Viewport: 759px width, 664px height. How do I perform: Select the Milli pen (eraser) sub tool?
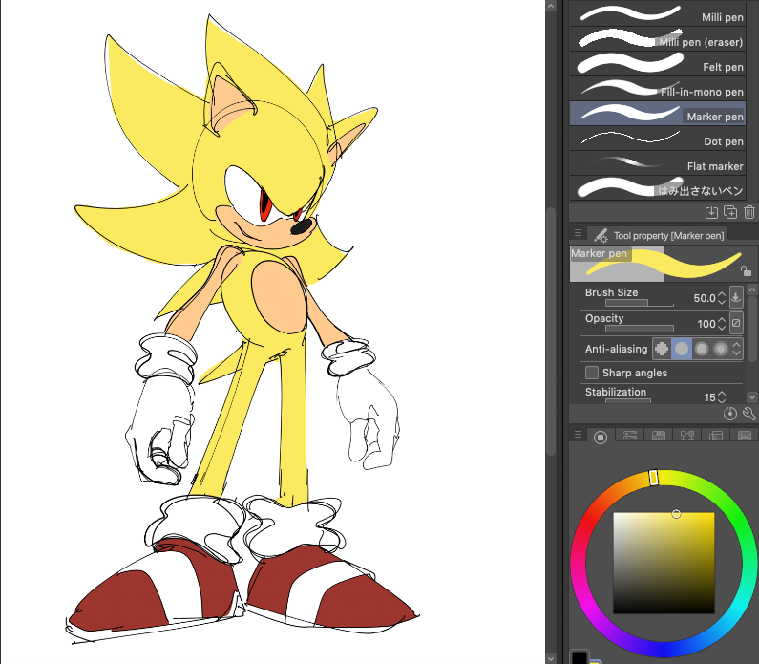click(658, 39)
